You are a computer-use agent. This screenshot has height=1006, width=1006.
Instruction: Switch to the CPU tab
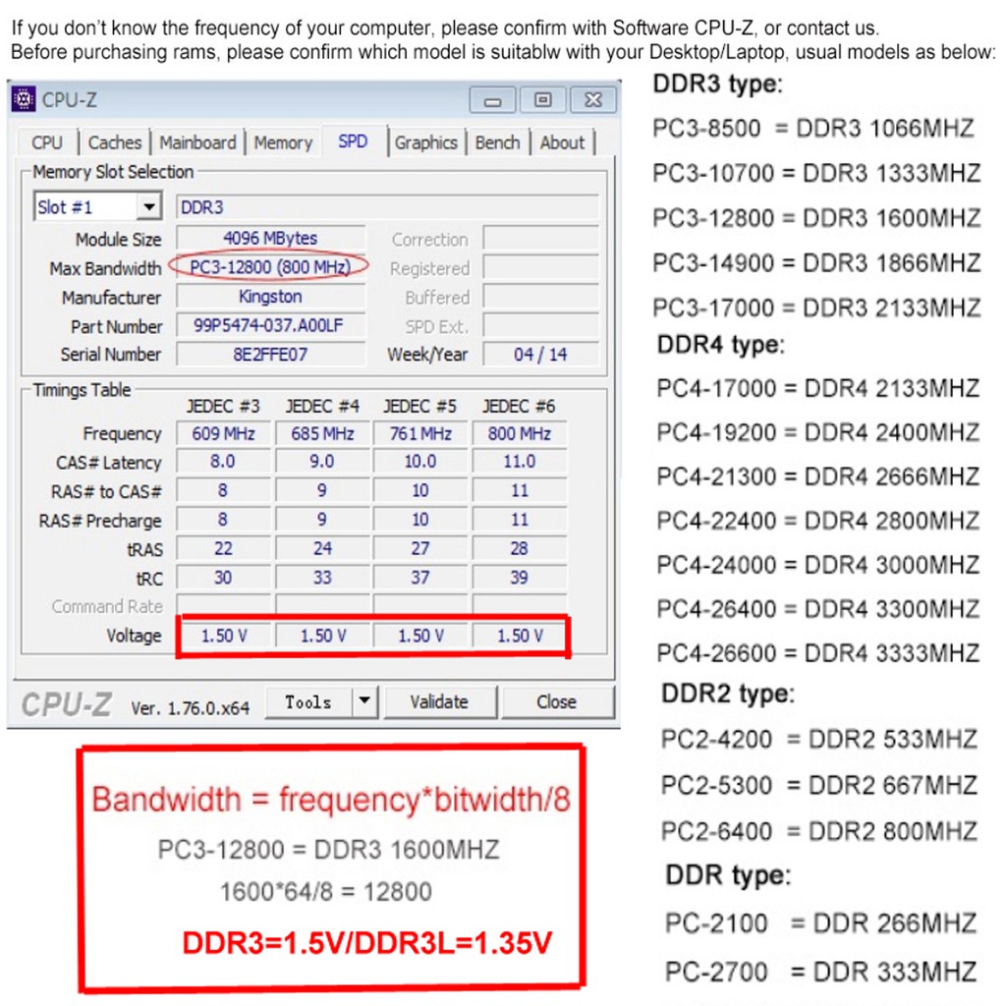pos(46,142)
